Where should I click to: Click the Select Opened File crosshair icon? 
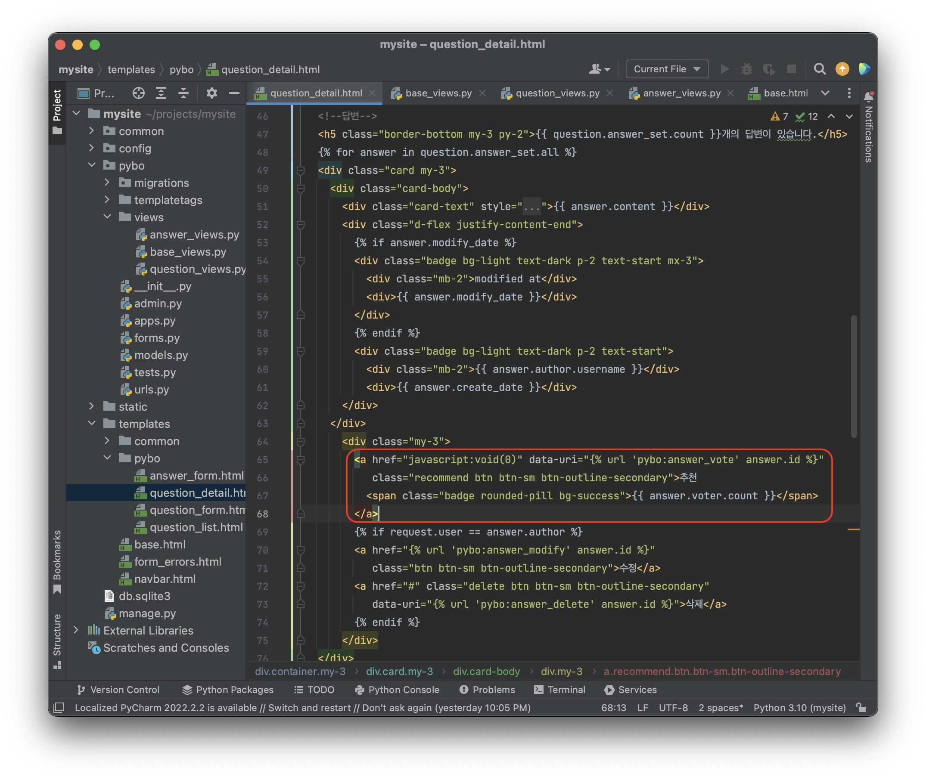coord(139,93)
